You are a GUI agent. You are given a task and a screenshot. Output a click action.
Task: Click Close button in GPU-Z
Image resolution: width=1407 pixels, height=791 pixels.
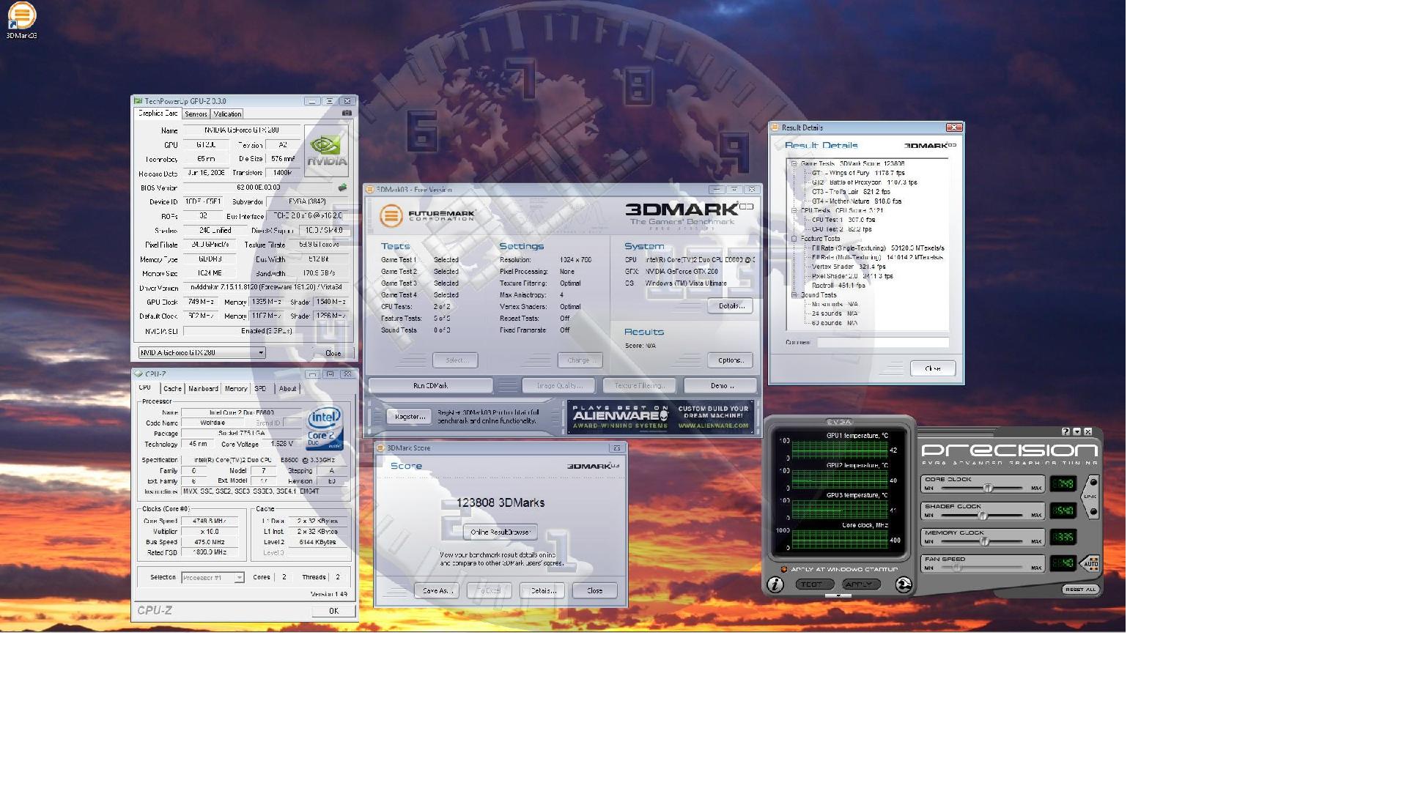point(333,353)
